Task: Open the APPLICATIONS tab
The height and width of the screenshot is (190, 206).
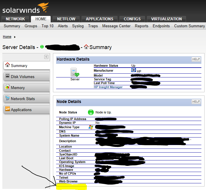Action: pyautogui.click(x=100, y=19)
